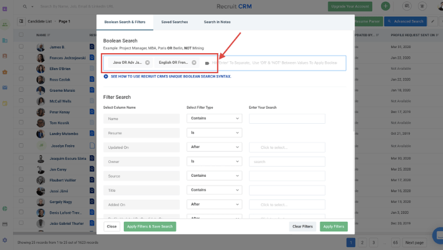Open resume icon for Landry Mutombo

pyautogui.click(x=92, y=134)
